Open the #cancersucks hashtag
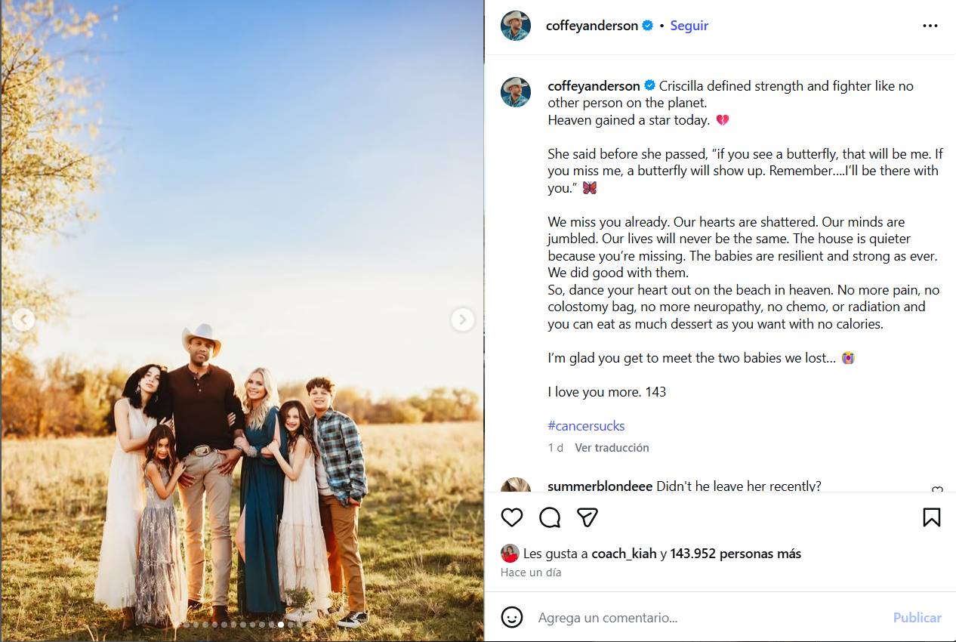The image size is (956, 642). pyautogui.click(x=586, y=426)
